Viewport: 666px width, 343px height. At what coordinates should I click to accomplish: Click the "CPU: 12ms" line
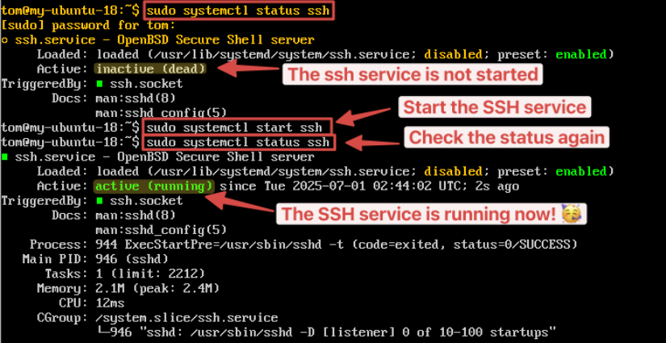coord(91,303)
